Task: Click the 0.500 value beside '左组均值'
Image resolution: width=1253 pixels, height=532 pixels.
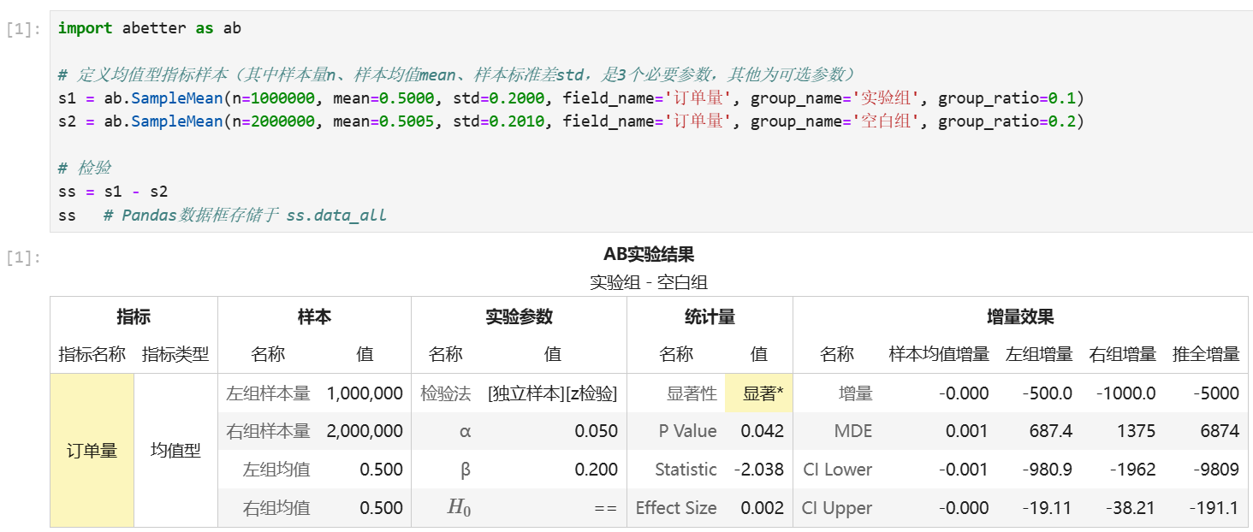Action: click(x=381, y=470)
